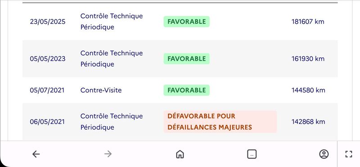Click the FAVORABLE badge for Contre-Visite
360x167 pixels.
(186, 90)
